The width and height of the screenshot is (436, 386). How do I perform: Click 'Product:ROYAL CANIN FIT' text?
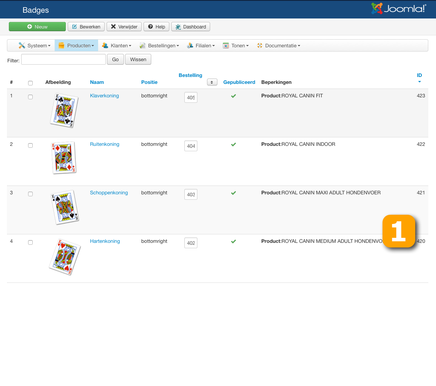(x=292, y=96)
